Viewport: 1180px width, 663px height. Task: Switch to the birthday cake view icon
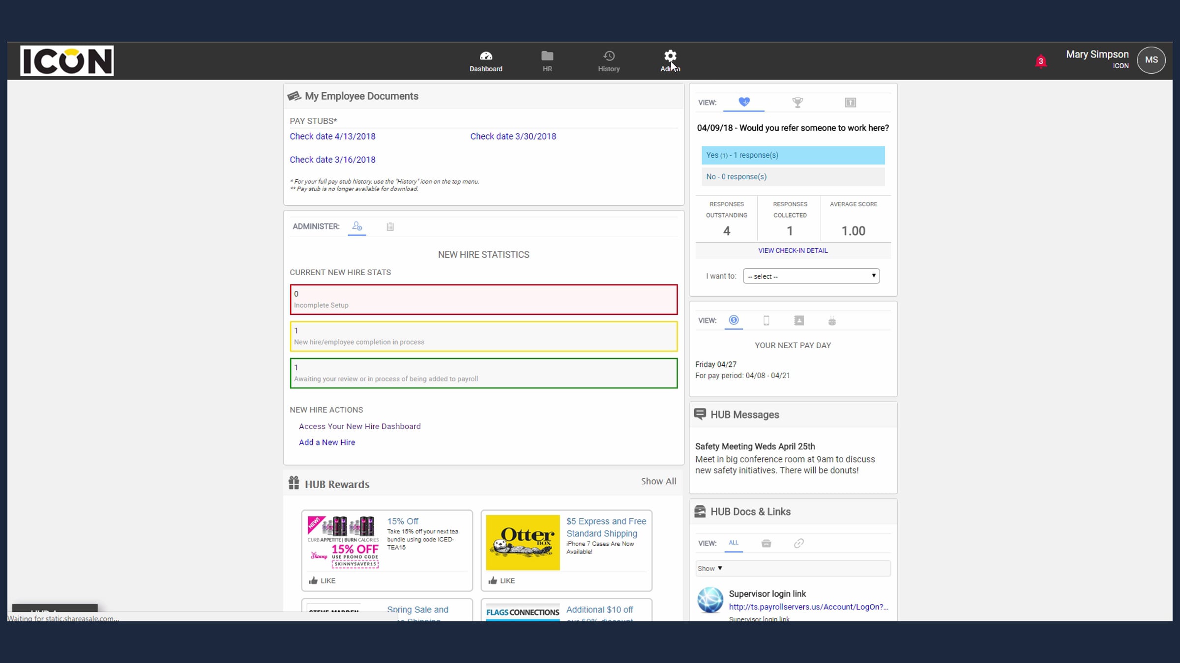pyautogui.click(x=832, y=321)
